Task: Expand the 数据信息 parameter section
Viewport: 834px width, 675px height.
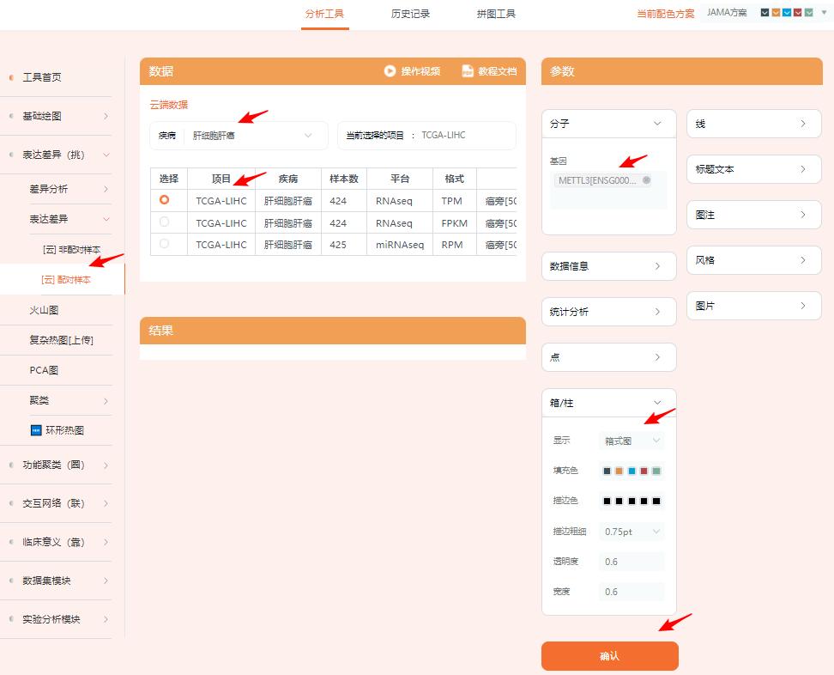Action: 608,266
